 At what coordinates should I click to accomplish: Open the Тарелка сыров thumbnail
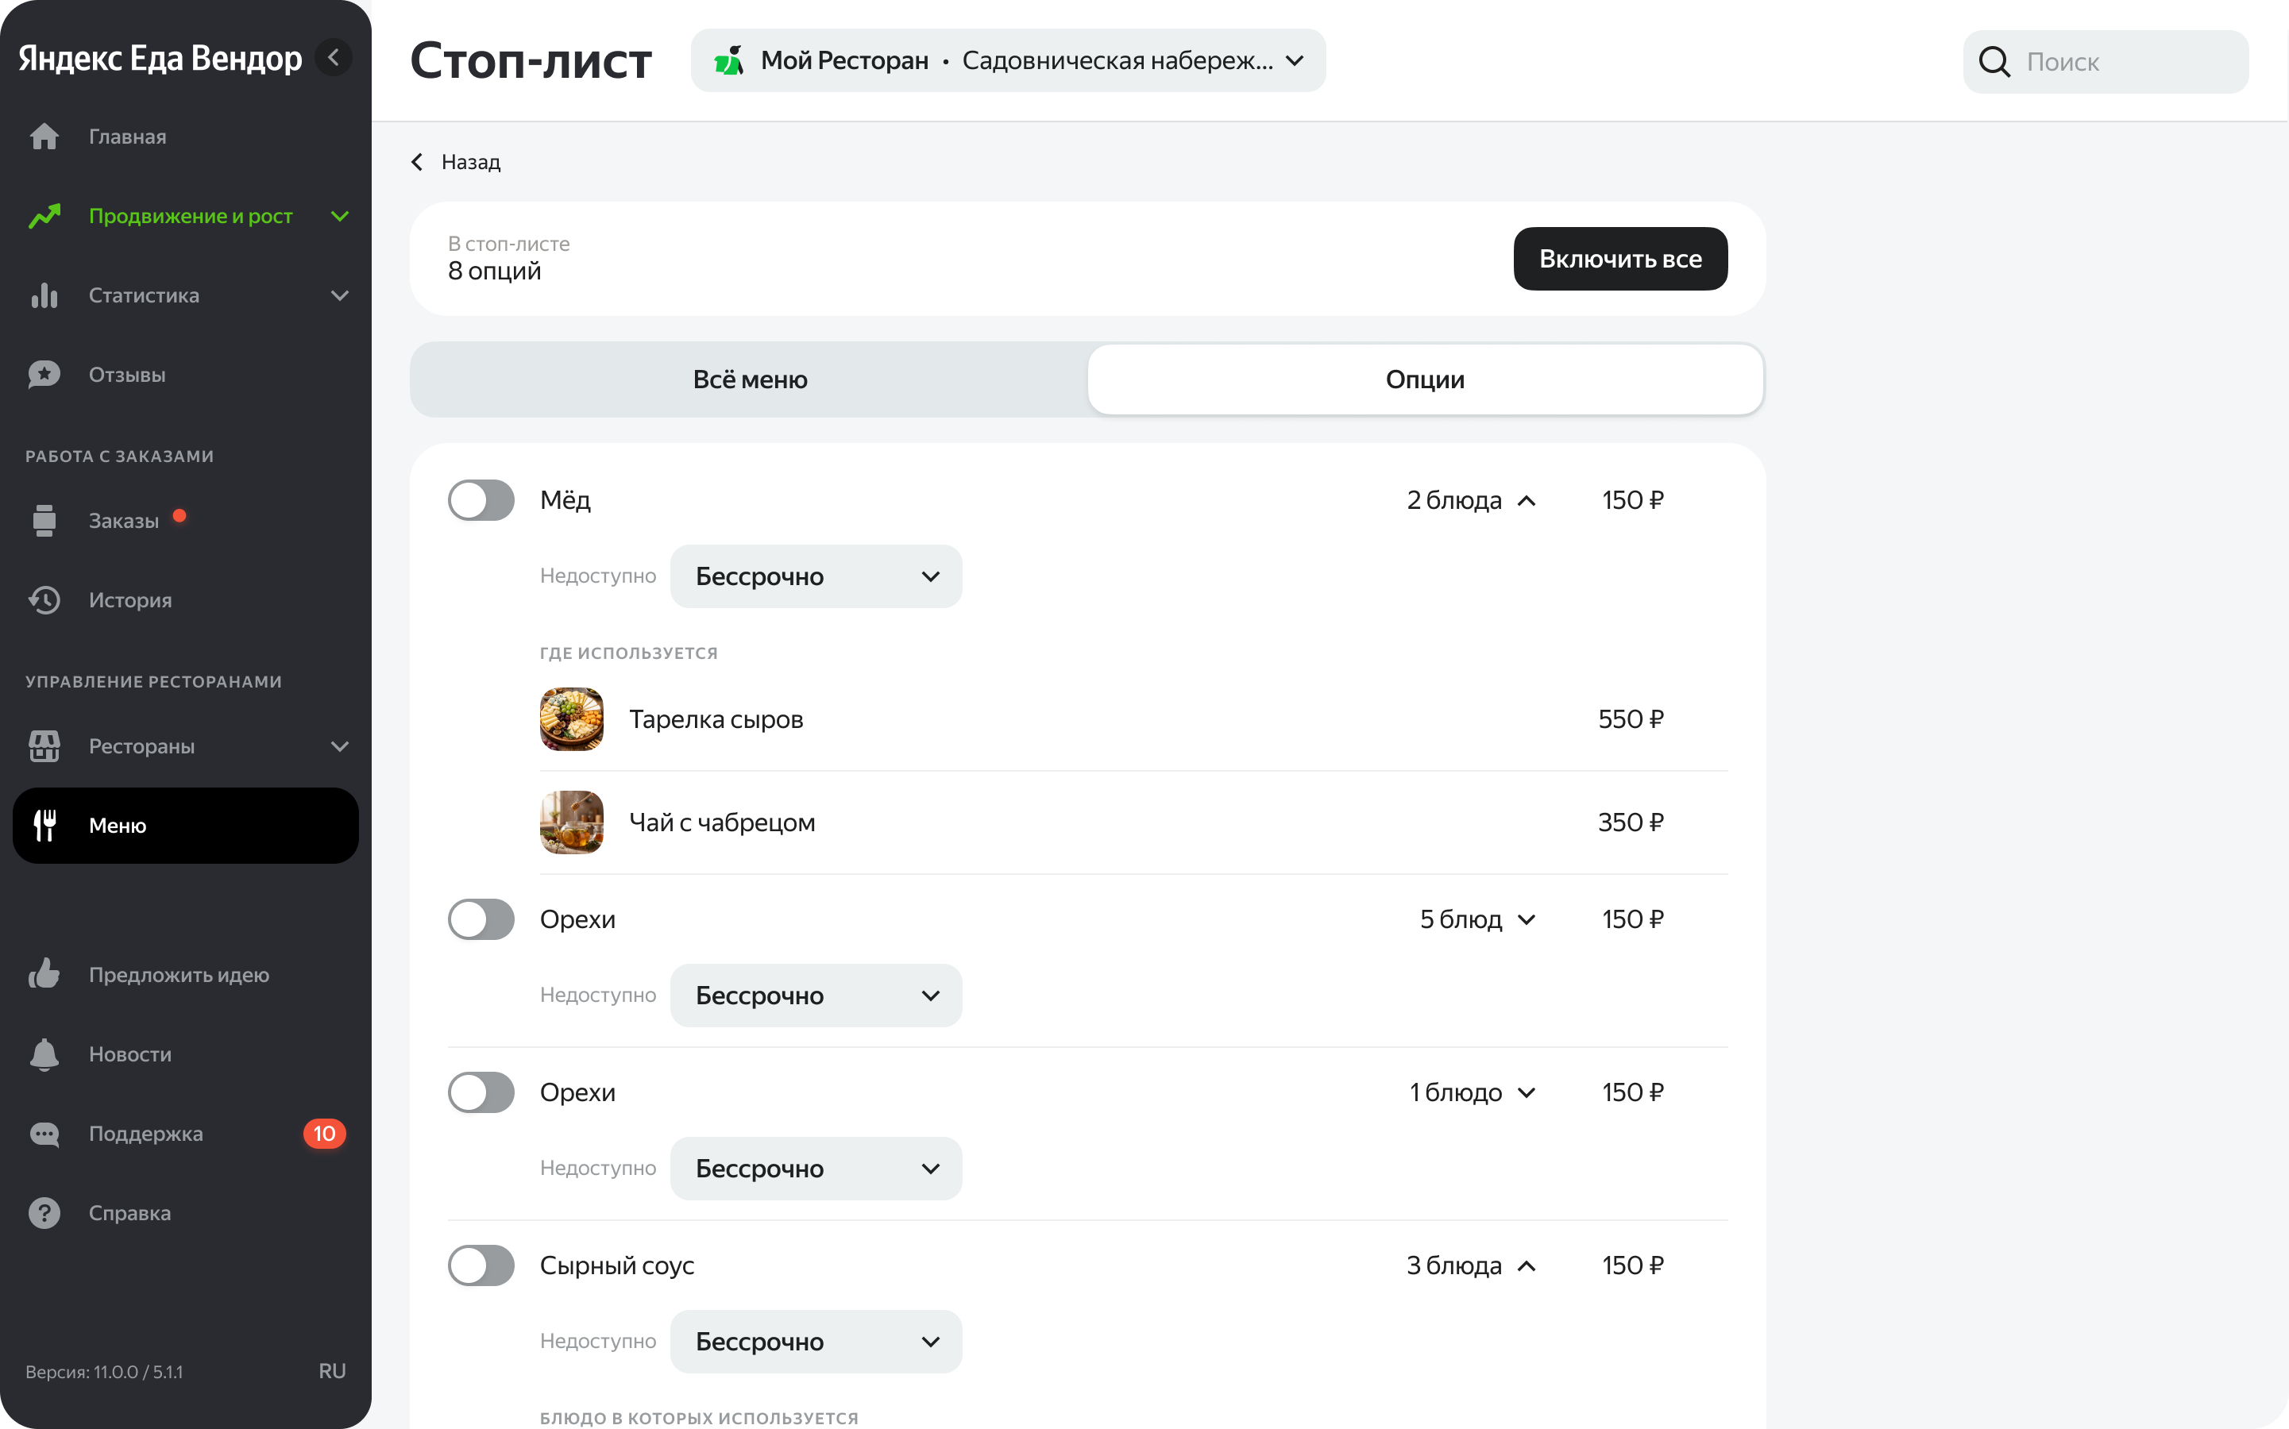click(x=571, y=718)
